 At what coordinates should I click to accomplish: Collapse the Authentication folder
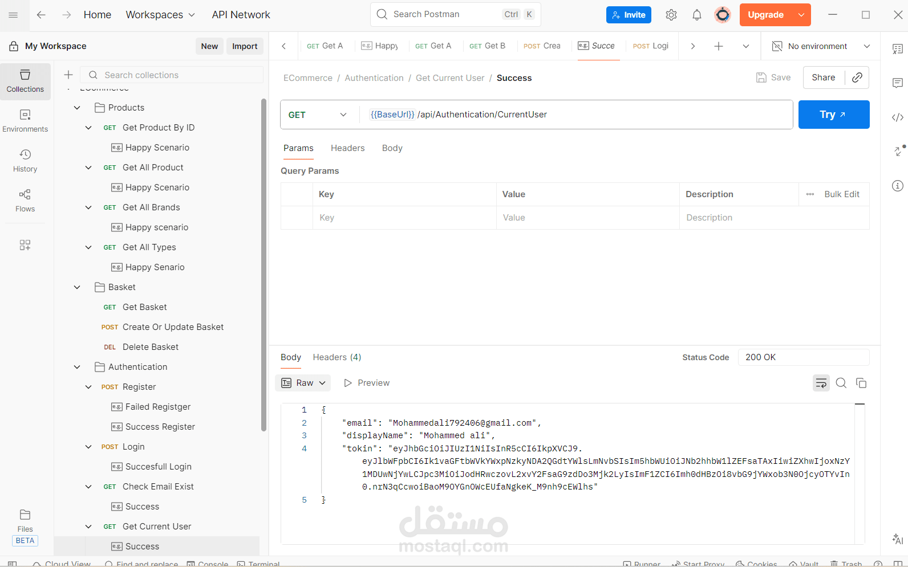click(77, 367)
